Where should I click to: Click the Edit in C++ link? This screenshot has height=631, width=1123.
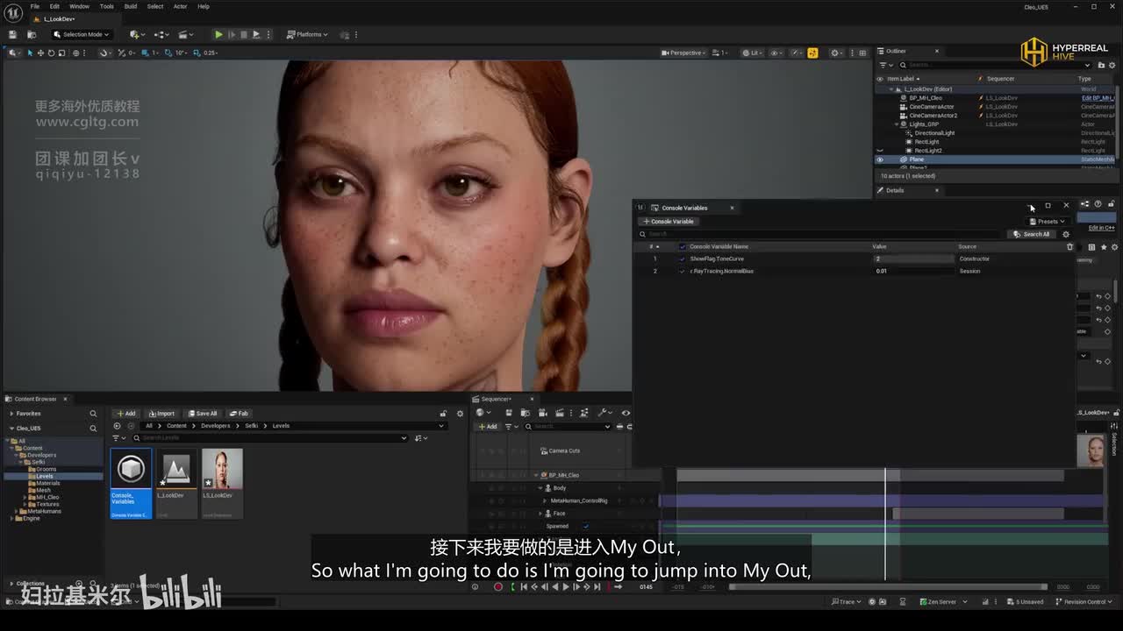click(x=1101, y=228)
